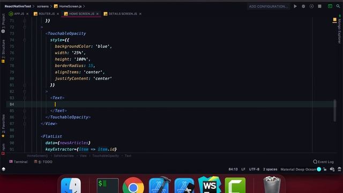
Task: Open Camtasia from the dock
Action: pyautogui.click(x=235, y=185)
